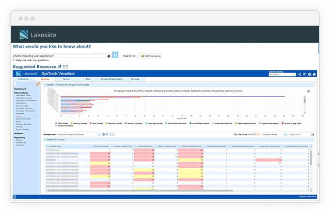
Task: Open Software Packages in the sidebar
Action: click(24, 124)
